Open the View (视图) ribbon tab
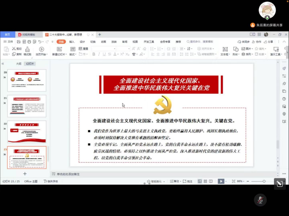The image size is (289, 216). [x=135, y=42]
